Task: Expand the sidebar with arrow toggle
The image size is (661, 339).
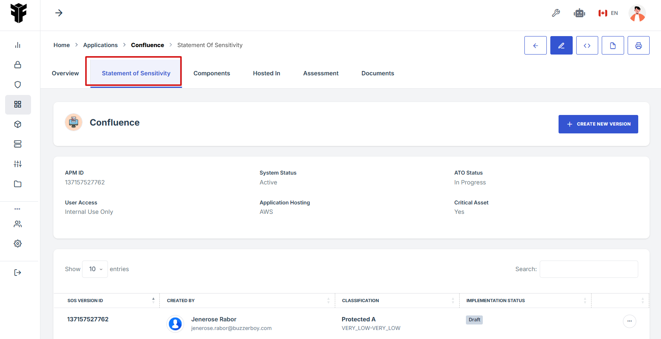Action: [x=59, y=13]
